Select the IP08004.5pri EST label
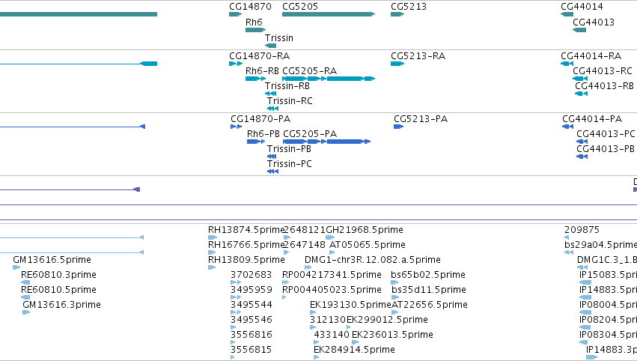 point(608,306)
